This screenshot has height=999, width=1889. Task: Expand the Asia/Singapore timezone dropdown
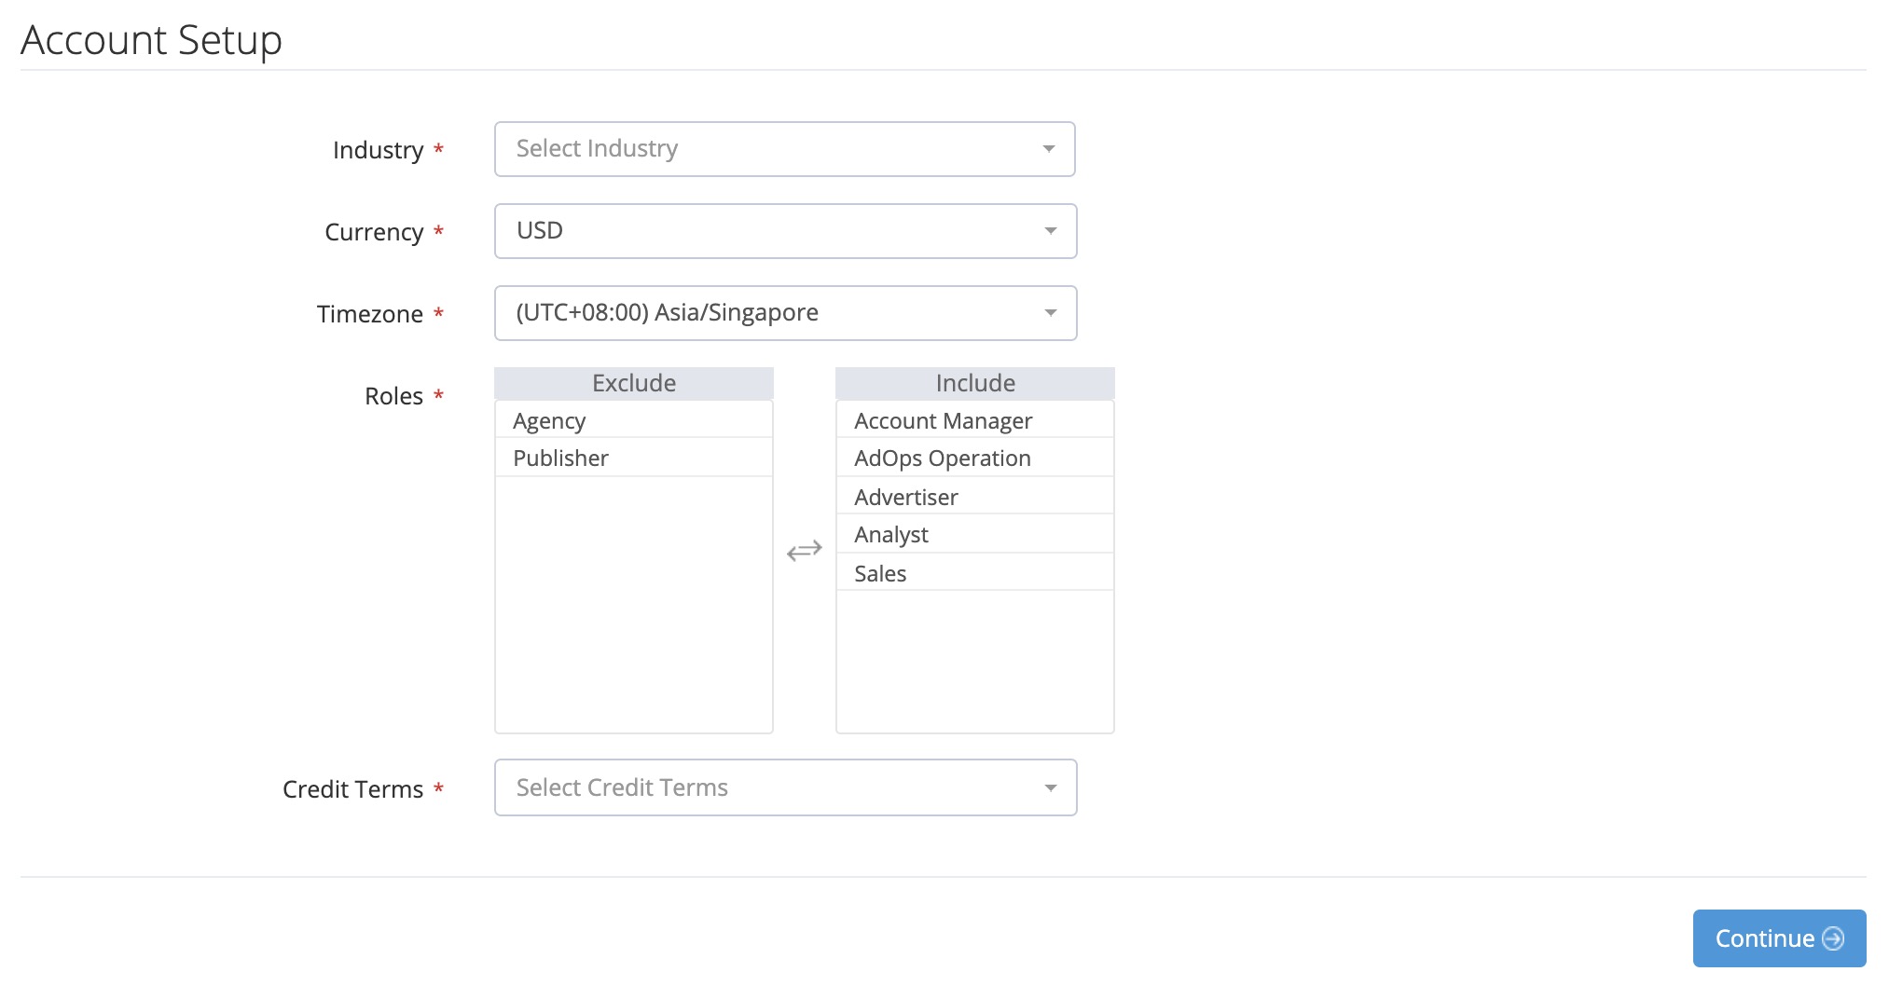tap(765, 313)
